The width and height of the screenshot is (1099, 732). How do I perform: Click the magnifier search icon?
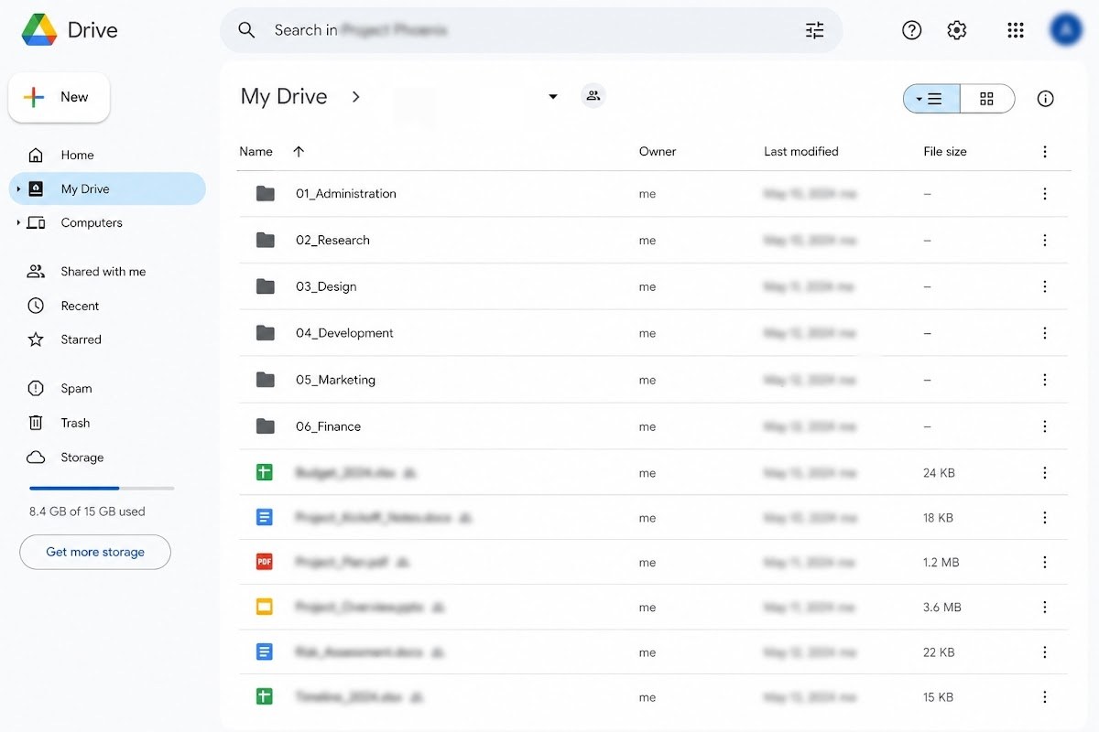pos(246,30)
